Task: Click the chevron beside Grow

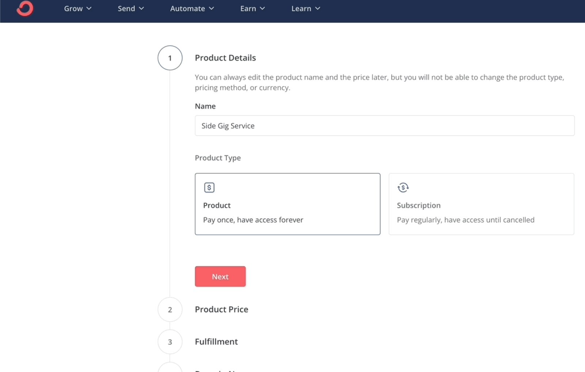Action: point(89,8)
